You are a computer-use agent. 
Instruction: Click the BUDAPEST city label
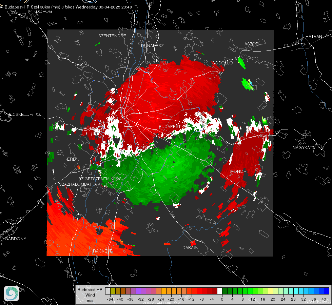(x=170, y=126)
